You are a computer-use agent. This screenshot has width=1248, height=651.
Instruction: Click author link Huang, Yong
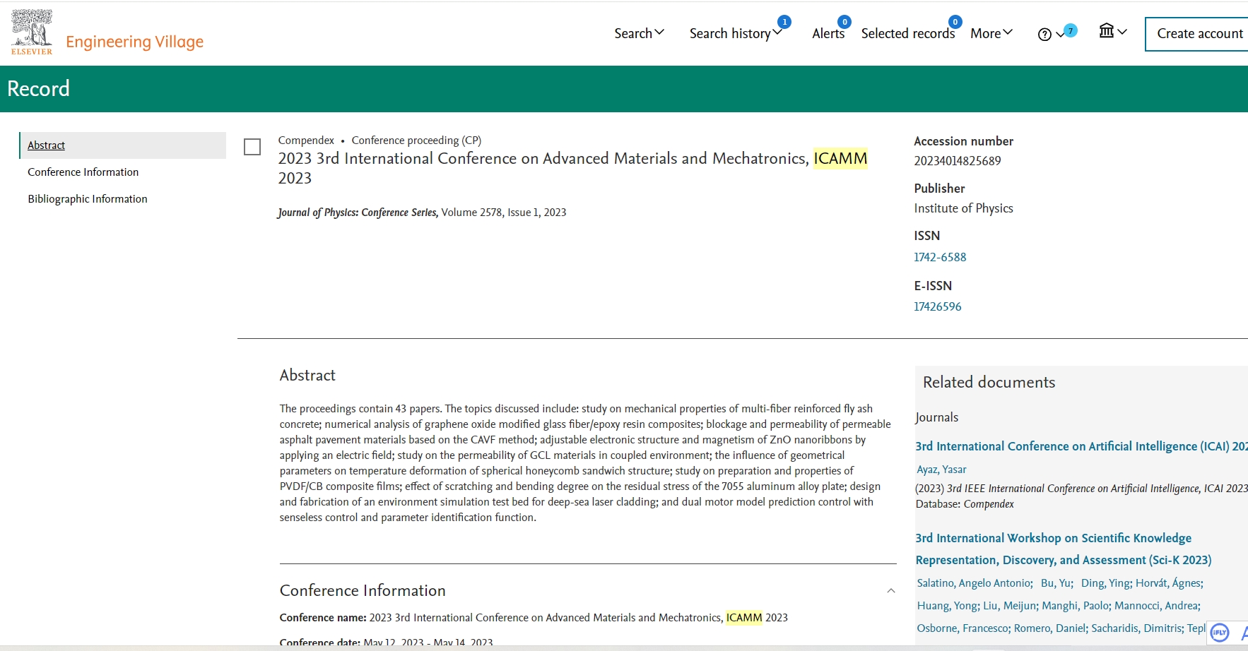tap(948, 606)
